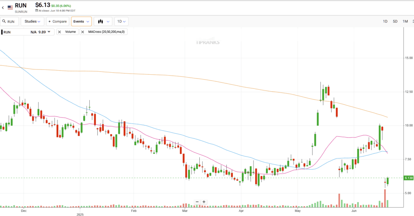This screenshot has width=414, height=216.
Task: Click the Dec date label
Action: point(24,211)
